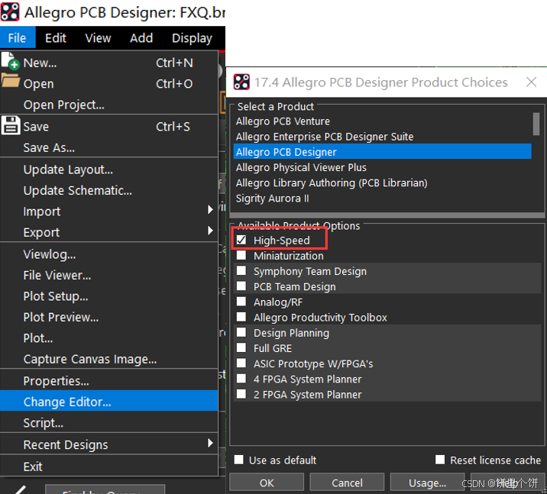This screenshot has height=494, width=547.
Task: Check Allegro Productivity Toolbox option
Action: (241, 317)
